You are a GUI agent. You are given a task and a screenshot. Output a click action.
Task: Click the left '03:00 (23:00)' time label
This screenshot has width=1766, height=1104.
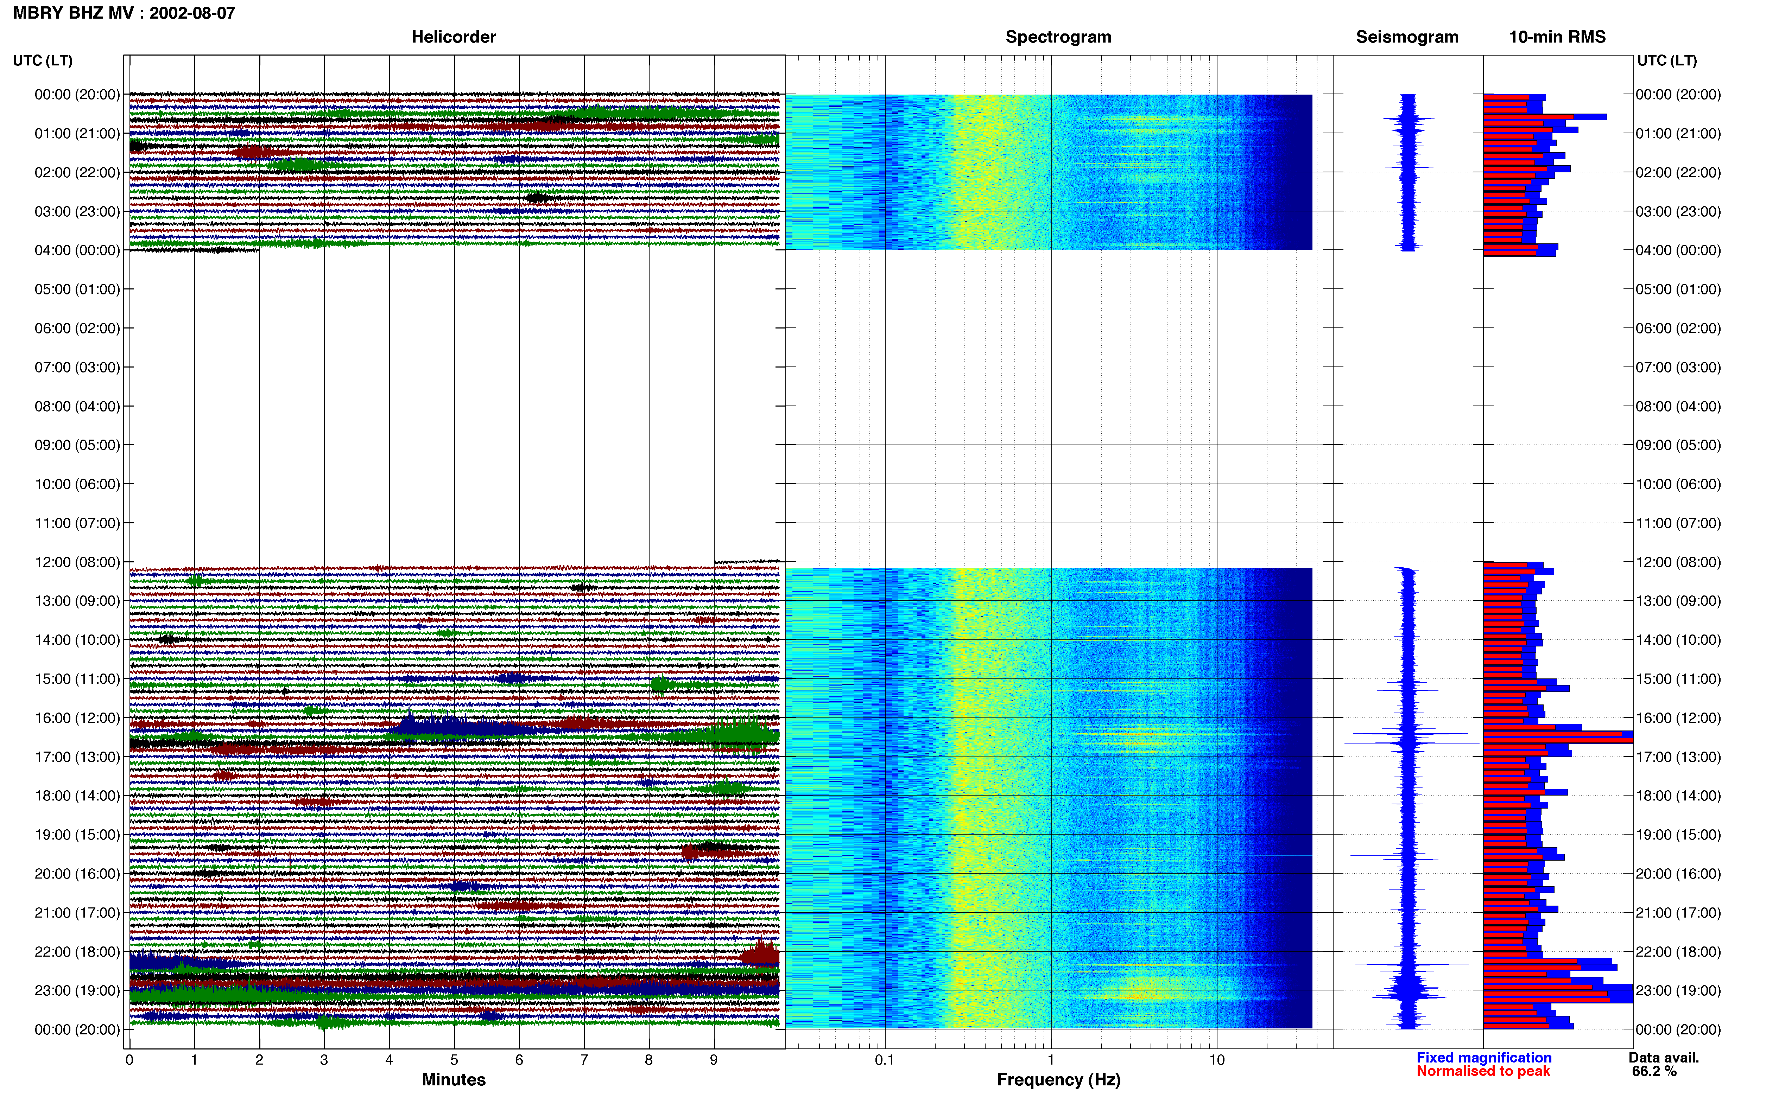(x=77, y=211)
